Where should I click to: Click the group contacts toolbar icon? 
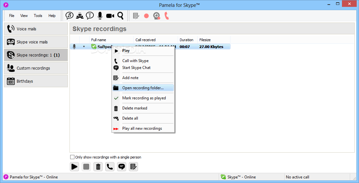click(80, 15)
